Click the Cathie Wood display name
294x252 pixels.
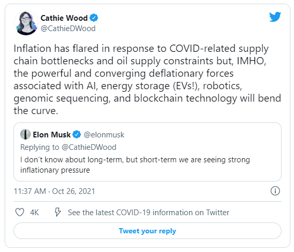pyautogui.click(x=64, y=18)
